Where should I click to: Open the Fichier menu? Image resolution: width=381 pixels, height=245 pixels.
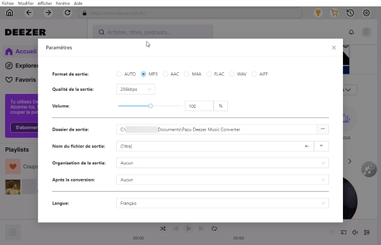[x=8, y=3]
